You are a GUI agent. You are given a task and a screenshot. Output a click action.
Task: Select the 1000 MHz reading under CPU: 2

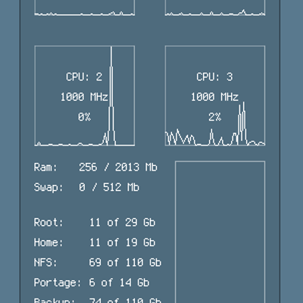(84, 97)
